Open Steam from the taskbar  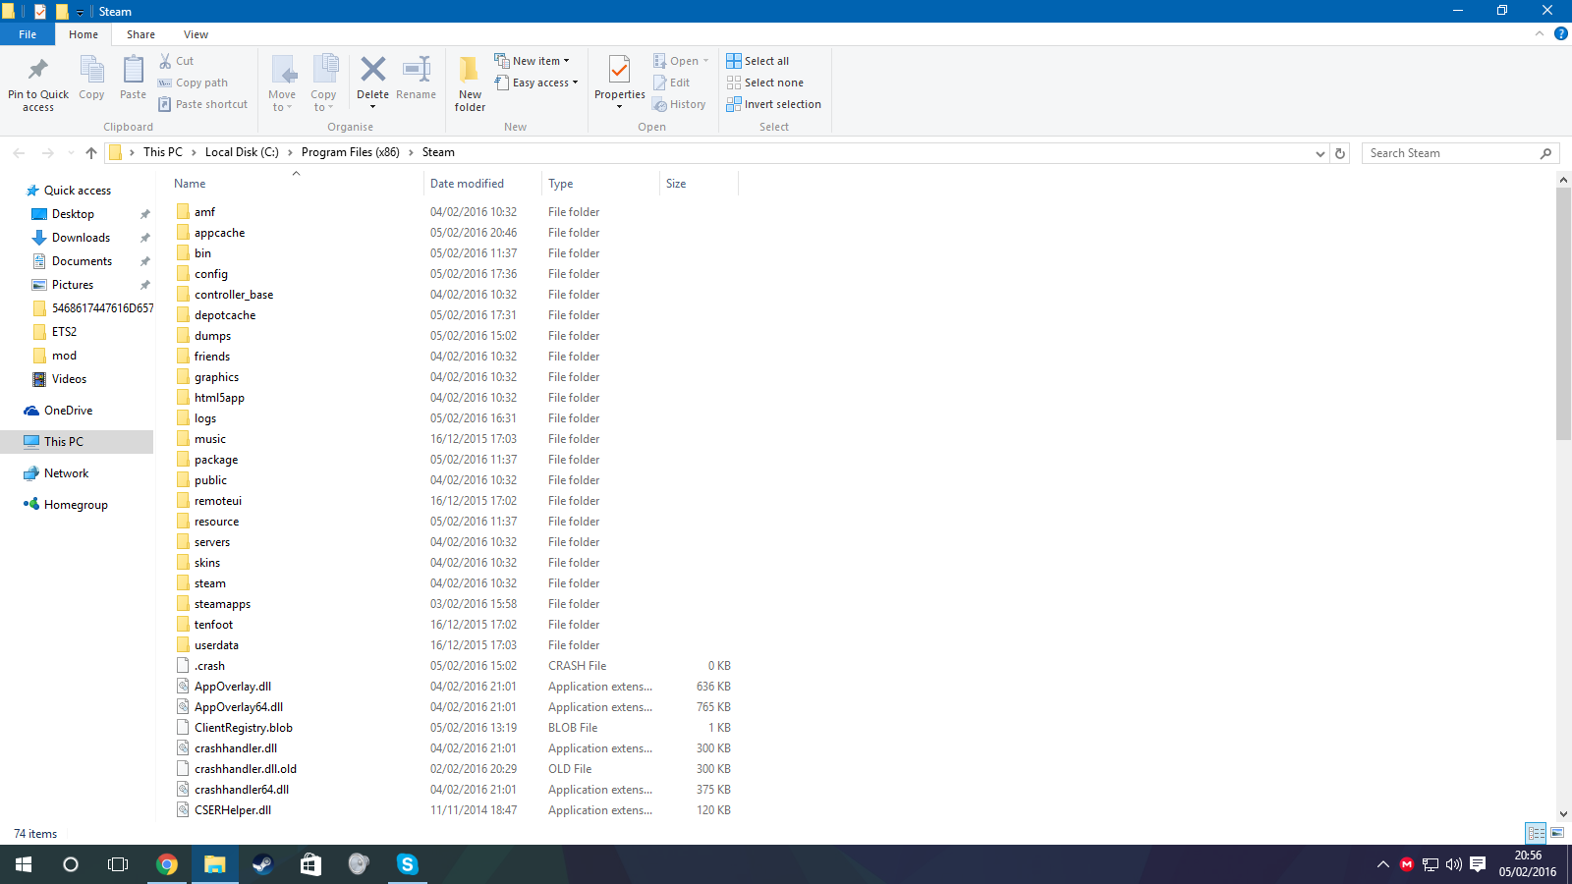[x=262, y=864]
